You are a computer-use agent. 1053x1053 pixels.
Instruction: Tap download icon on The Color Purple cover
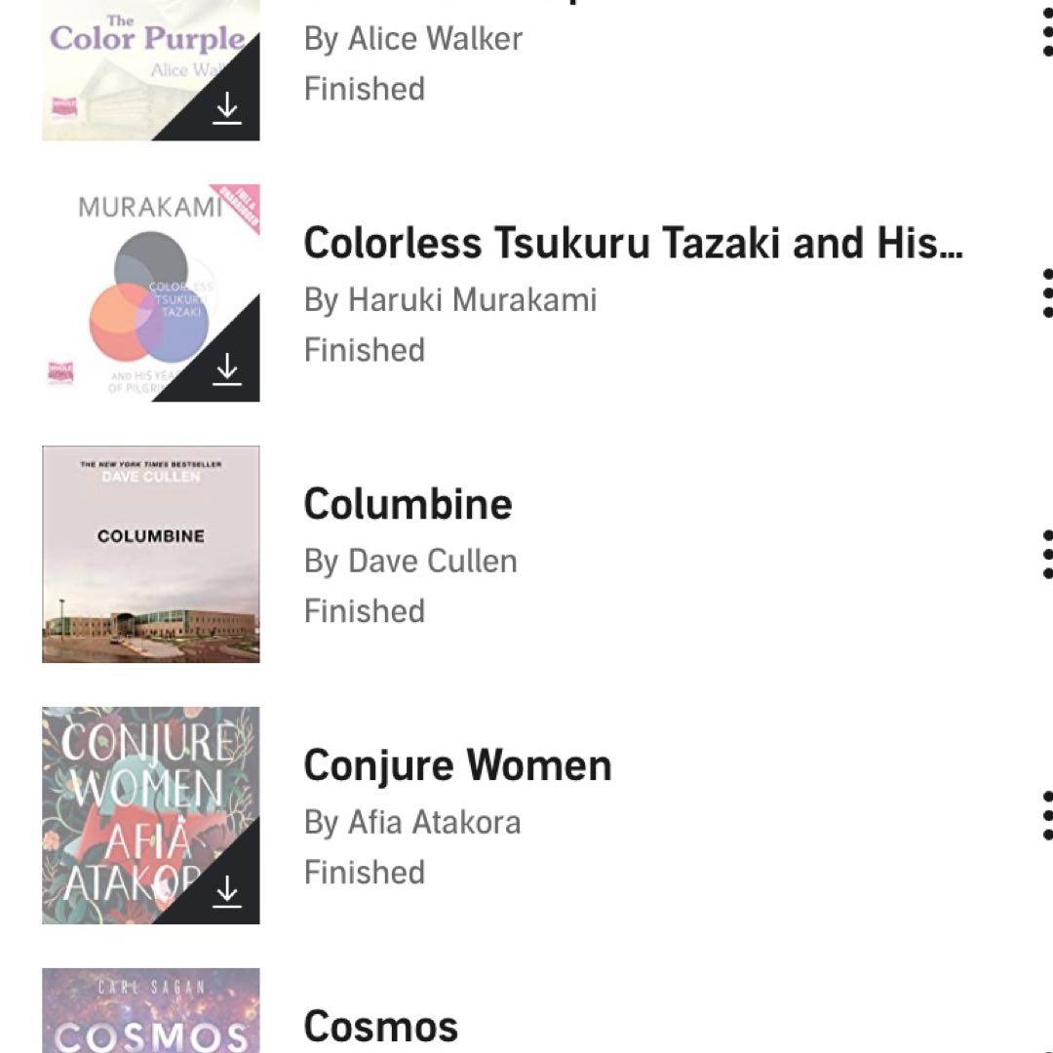pyautogui.click(x=227, y=108)
